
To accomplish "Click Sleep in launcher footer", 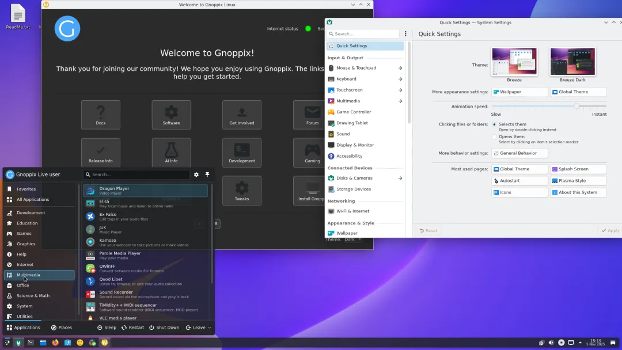I will [107, 328].
